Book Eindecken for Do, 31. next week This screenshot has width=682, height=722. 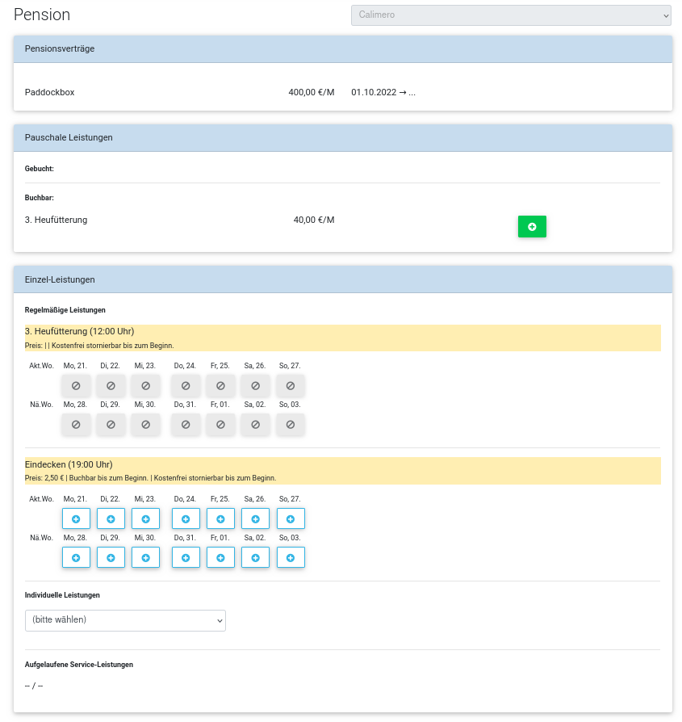point(186,557)
